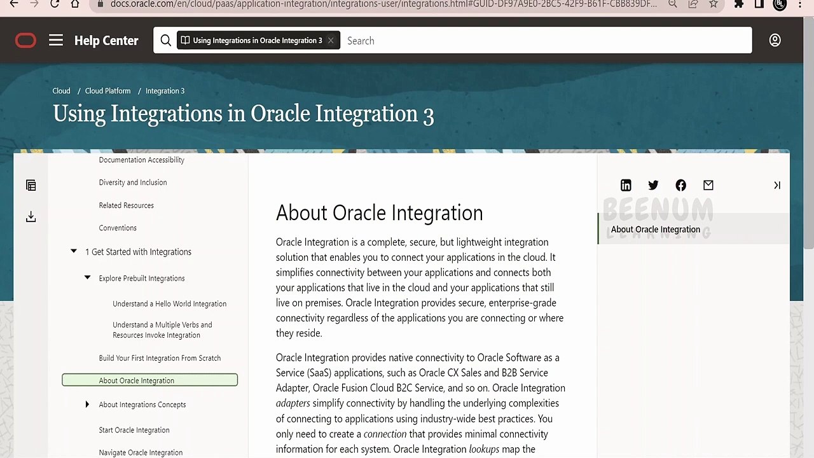This screenshot has width=814, height=458.
Task: Click the About Oracle Integration heading
Action: (380, 213)
